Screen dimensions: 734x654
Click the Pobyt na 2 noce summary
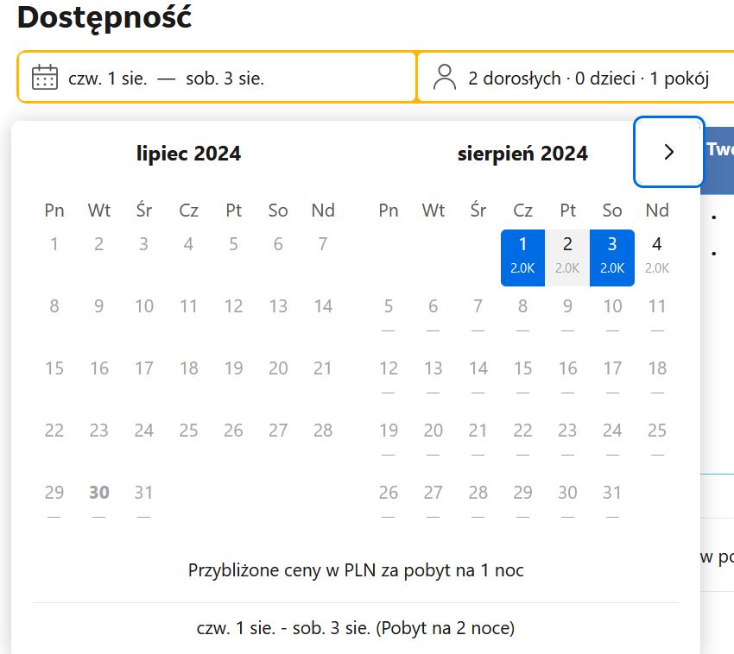coord(356,628)
